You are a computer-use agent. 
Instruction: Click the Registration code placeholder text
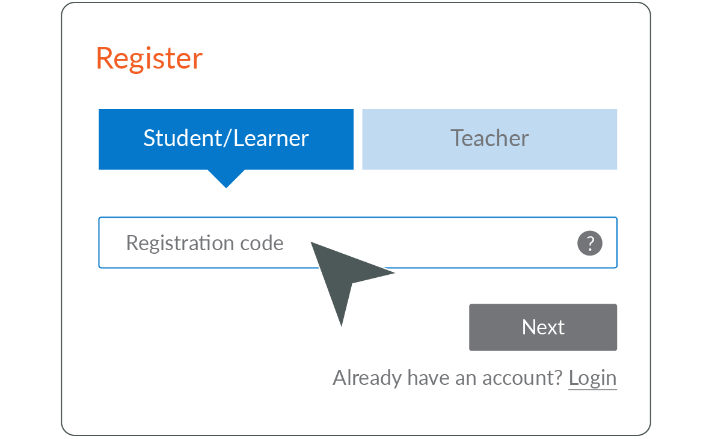tap(205, 244)
